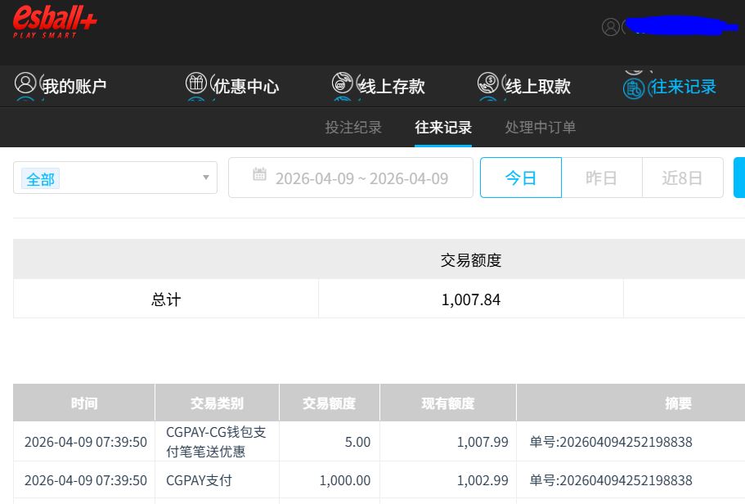Switch to the 投注纪录 tab
This screenshot has height=504, width=745.
tap(353, 128)
